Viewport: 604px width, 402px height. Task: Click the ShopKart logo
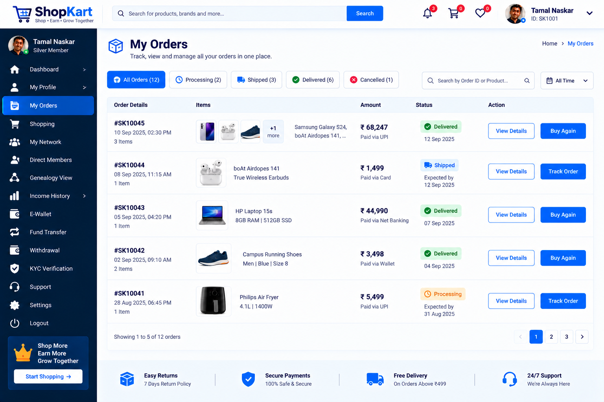point(53,14)
